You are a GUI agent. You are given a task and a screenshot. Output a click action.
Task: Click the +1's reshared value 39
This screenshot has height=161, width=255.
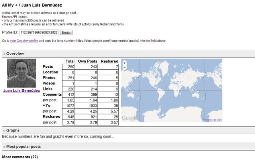[x=116, y=106]
